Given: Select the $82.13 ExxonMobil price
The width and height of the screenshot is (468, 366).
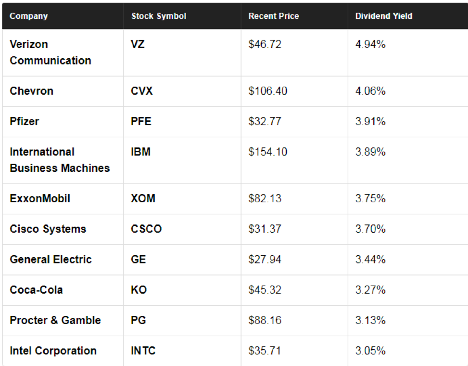Looking at the screenshot, I should click(265, 198).
